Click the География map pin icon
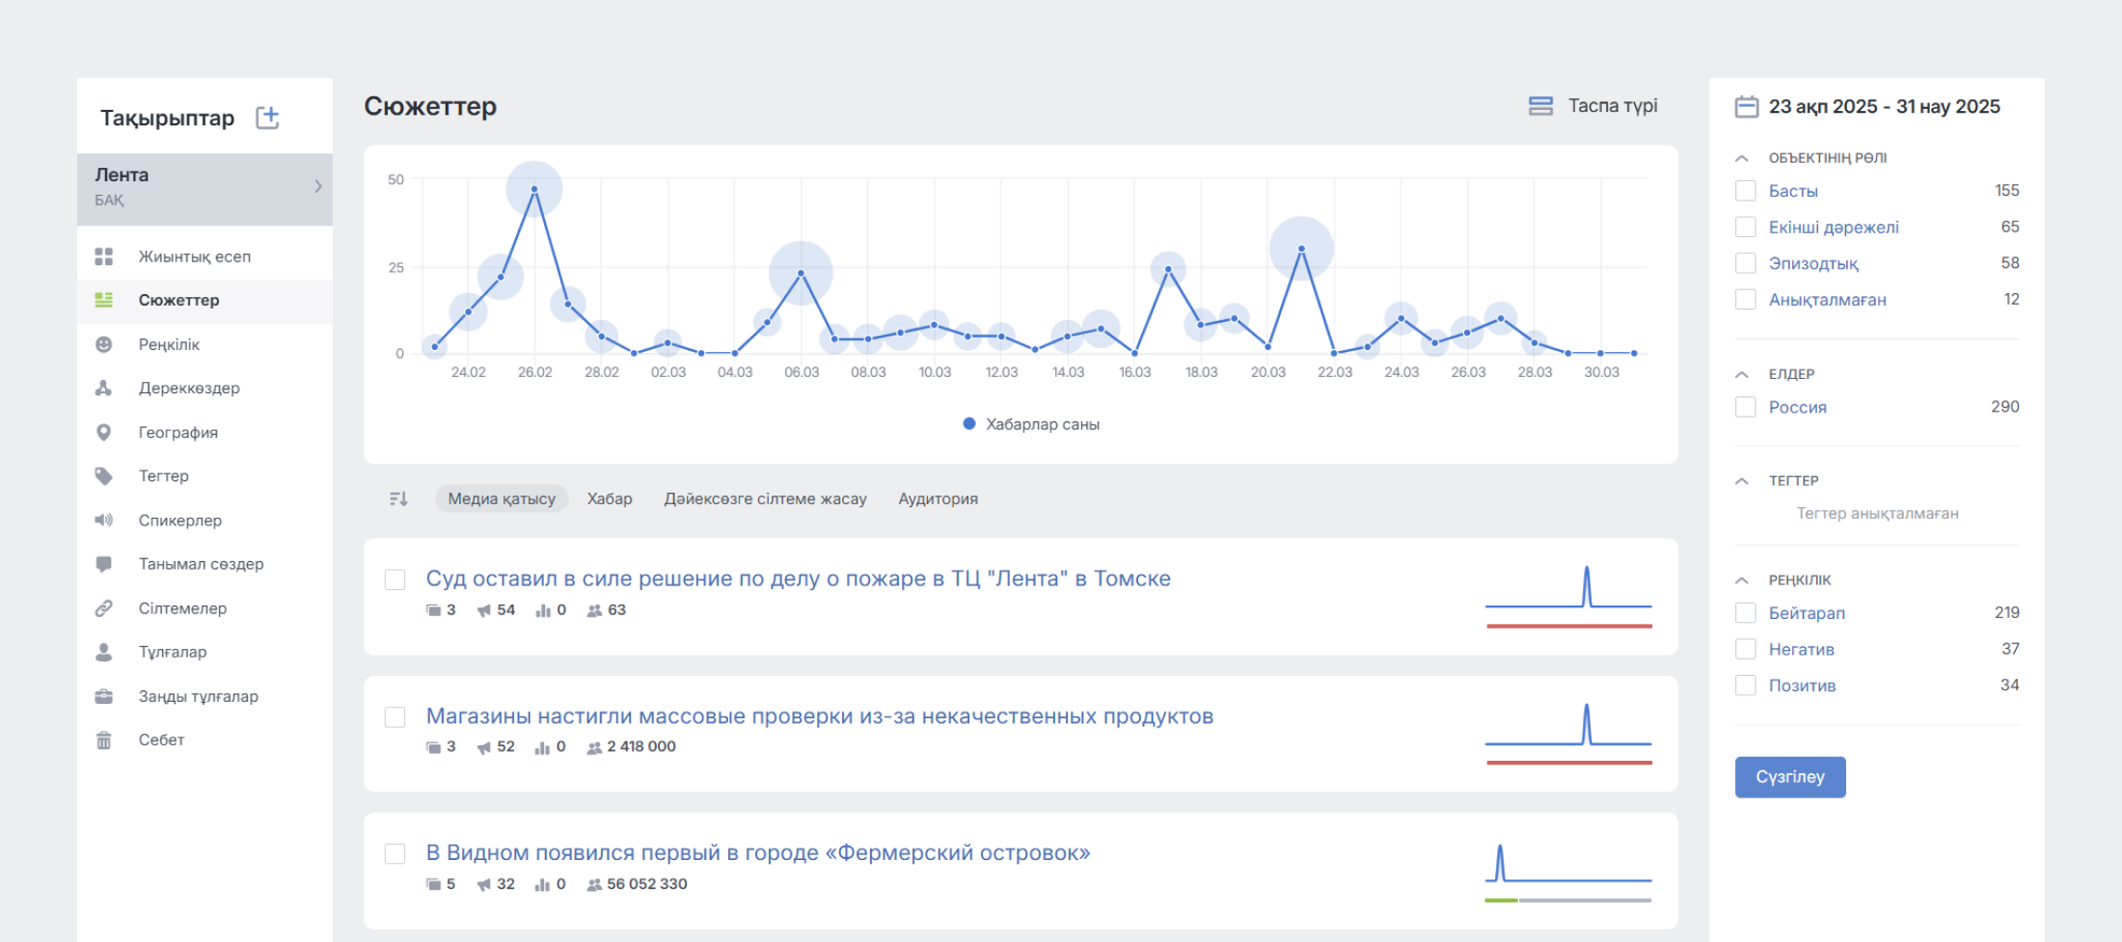2122x942 pixels. (x=104, y=432)
